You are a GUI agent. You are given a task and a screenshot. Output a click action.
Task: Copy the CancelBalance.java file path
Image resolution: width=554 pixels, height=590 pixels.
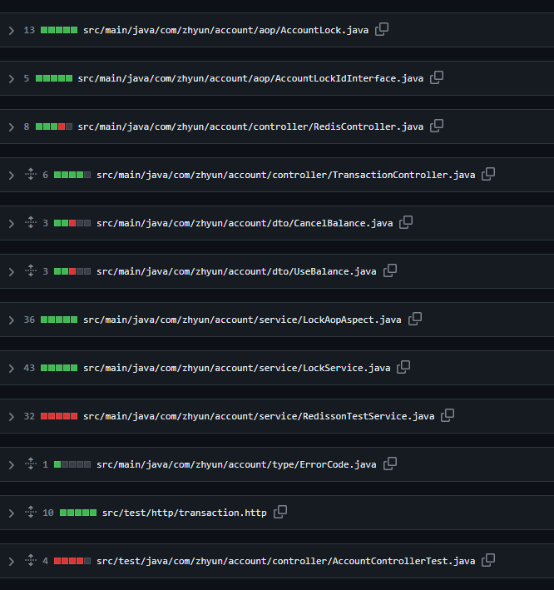[406, 222]
